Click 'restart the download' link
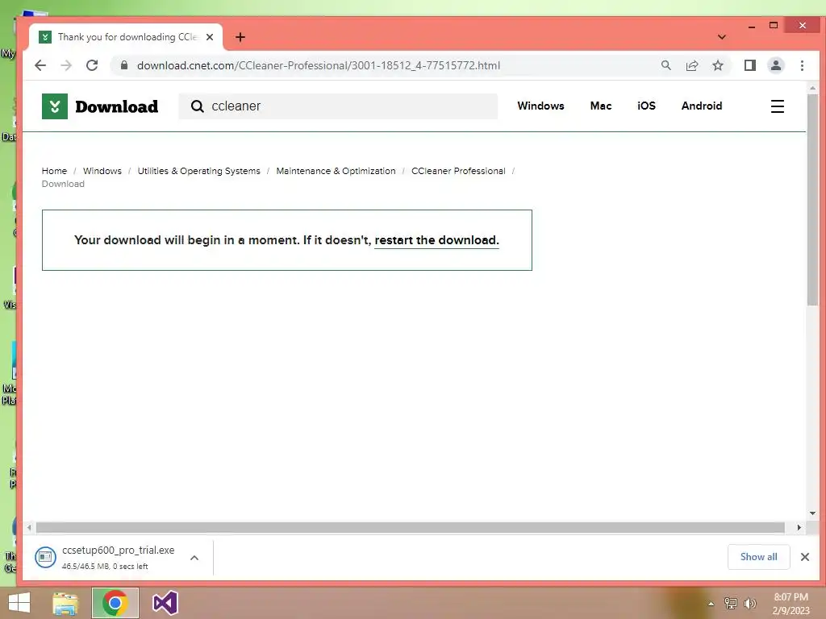This screenshot has height=619, width=826. (436, 240)
